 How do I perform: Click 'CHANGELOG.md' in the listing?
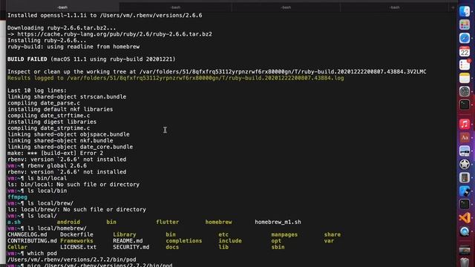pos(27,234)
